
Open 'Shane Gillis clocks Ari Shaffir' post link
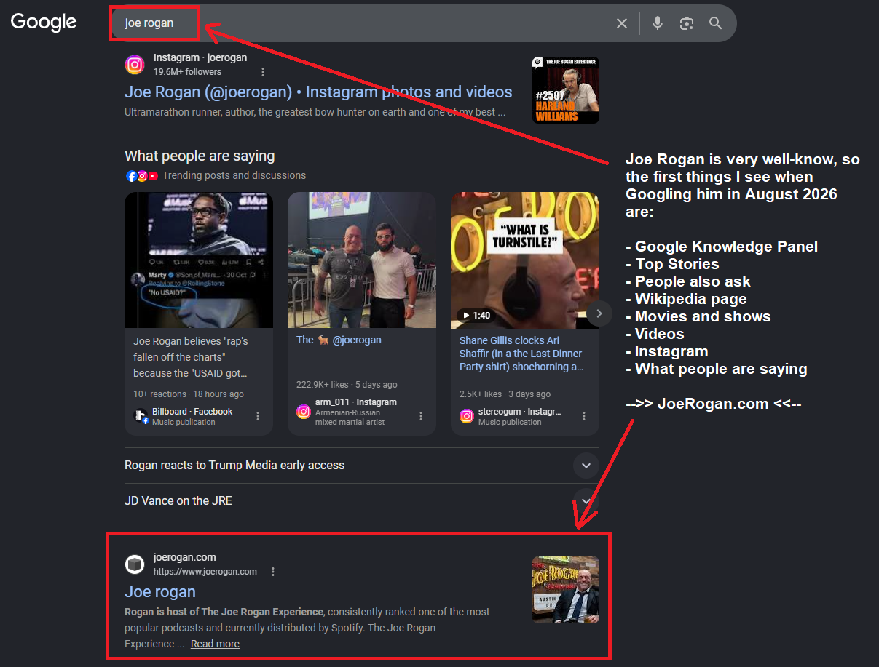[x=521, y=354]
